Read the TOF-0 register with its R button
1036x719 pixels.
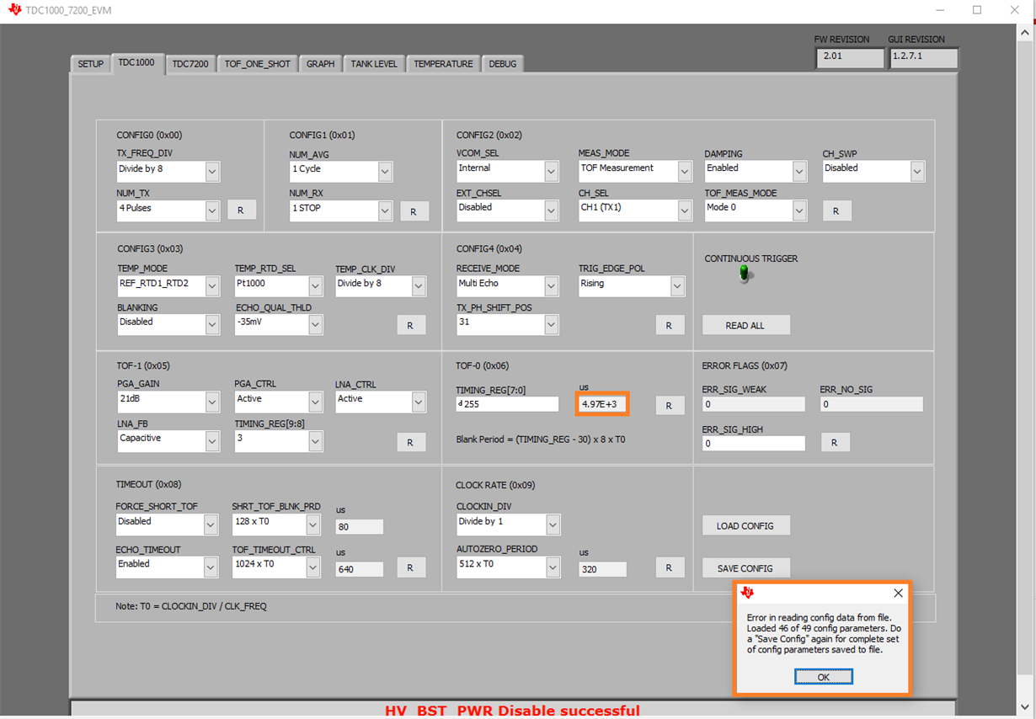pyautogui.click(x=670, y=405)
